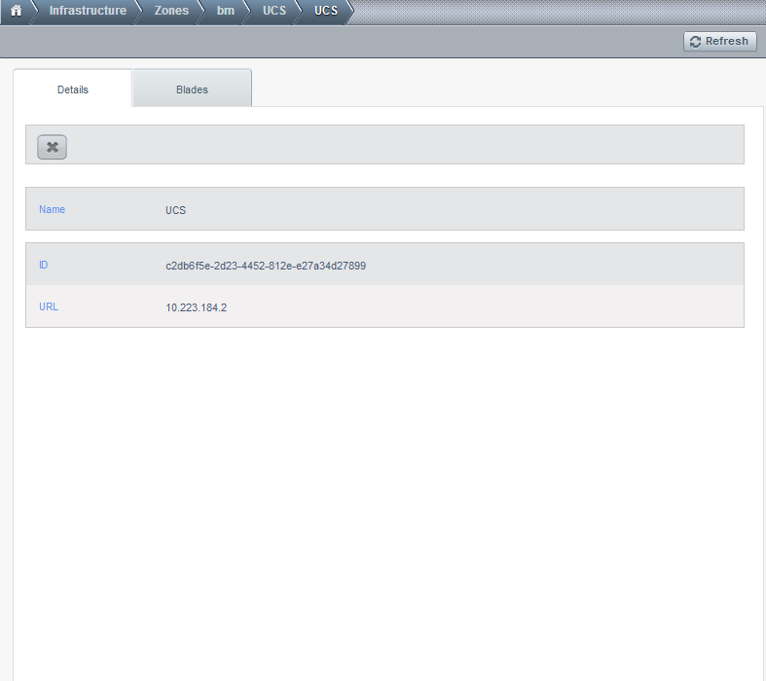The height and width of the screenshot is (681, 766).
Task: Go to home via house icon
Action: pyautogui.click(x=17, y=11)
